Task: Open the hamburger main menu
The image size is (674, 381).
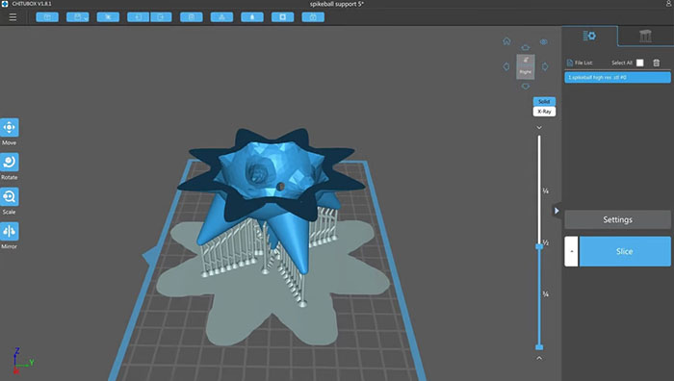Action: coord(13,17)
